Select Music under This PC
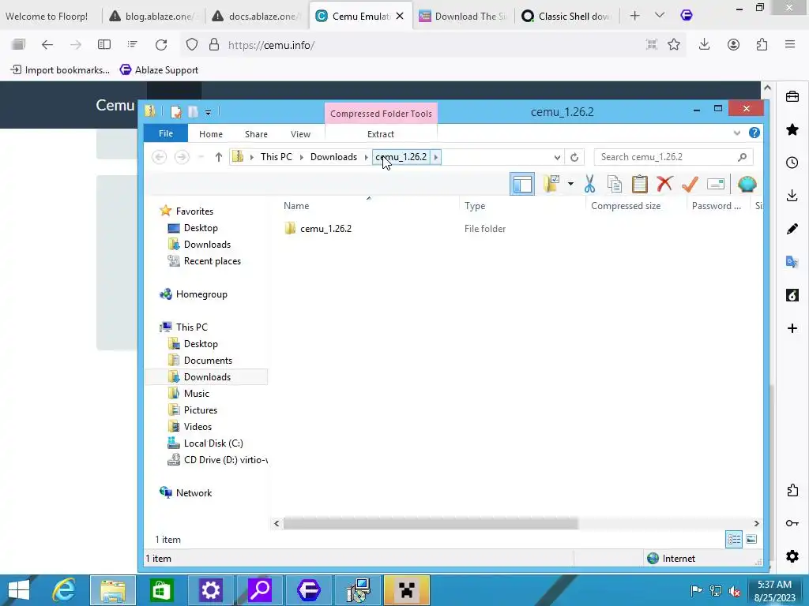 (196, 393)
